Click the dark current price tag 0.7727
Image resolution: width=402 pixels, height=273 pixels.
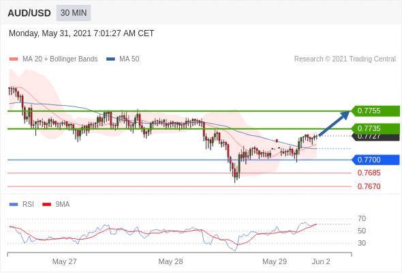[375, 137]
